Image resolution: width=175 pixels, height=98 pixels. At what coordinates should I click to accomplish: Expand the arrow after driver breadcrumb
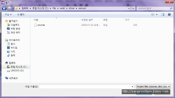tap(76, 8)
